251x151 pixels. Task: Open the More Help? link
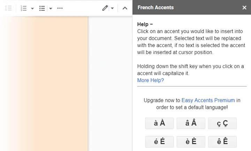pyautogui.click(x=151, y=80)
